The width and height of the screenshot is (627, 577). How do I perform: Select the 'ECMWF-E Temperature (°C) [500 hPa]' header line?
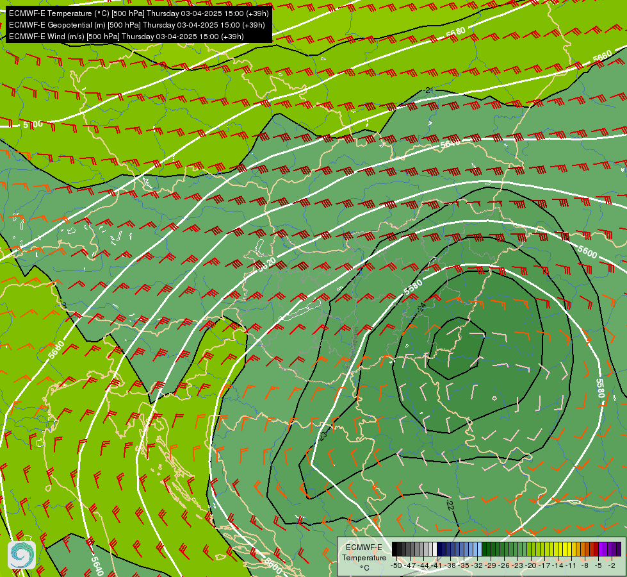tap(138, 13)
